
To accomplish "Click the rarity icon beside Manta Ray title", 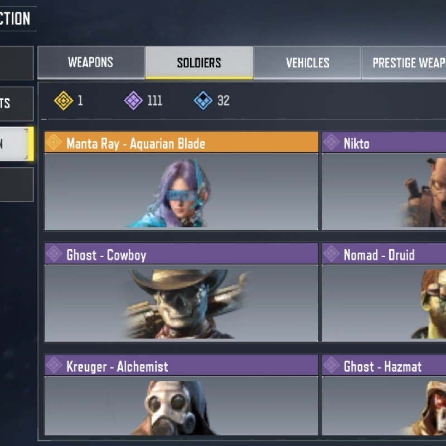I will click(54, 142).
